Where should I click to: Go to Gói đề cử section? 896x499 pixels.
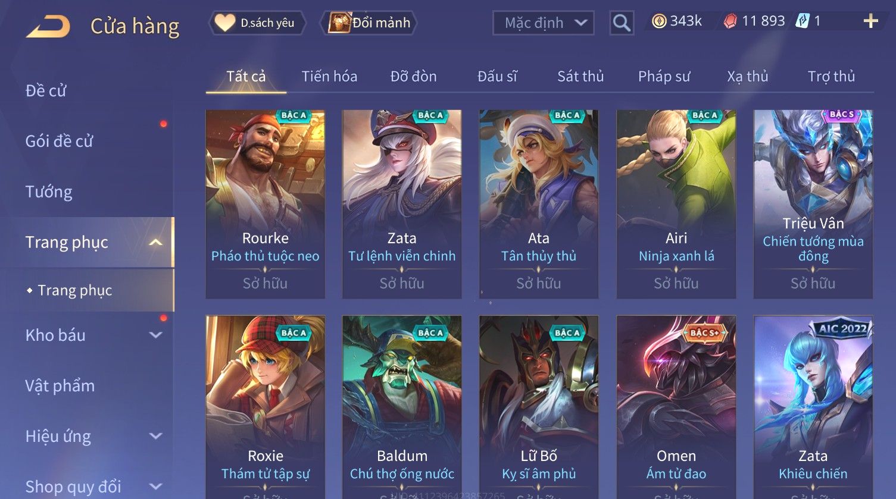60,141
